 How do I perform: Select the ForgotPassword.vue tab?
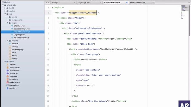pyautogui.click(x=112, y=3)
